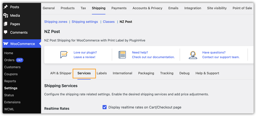The height and width of the screenshot is (116, 256).
Task: Select the Services plugin tab
Action: [x=84, y=73]
